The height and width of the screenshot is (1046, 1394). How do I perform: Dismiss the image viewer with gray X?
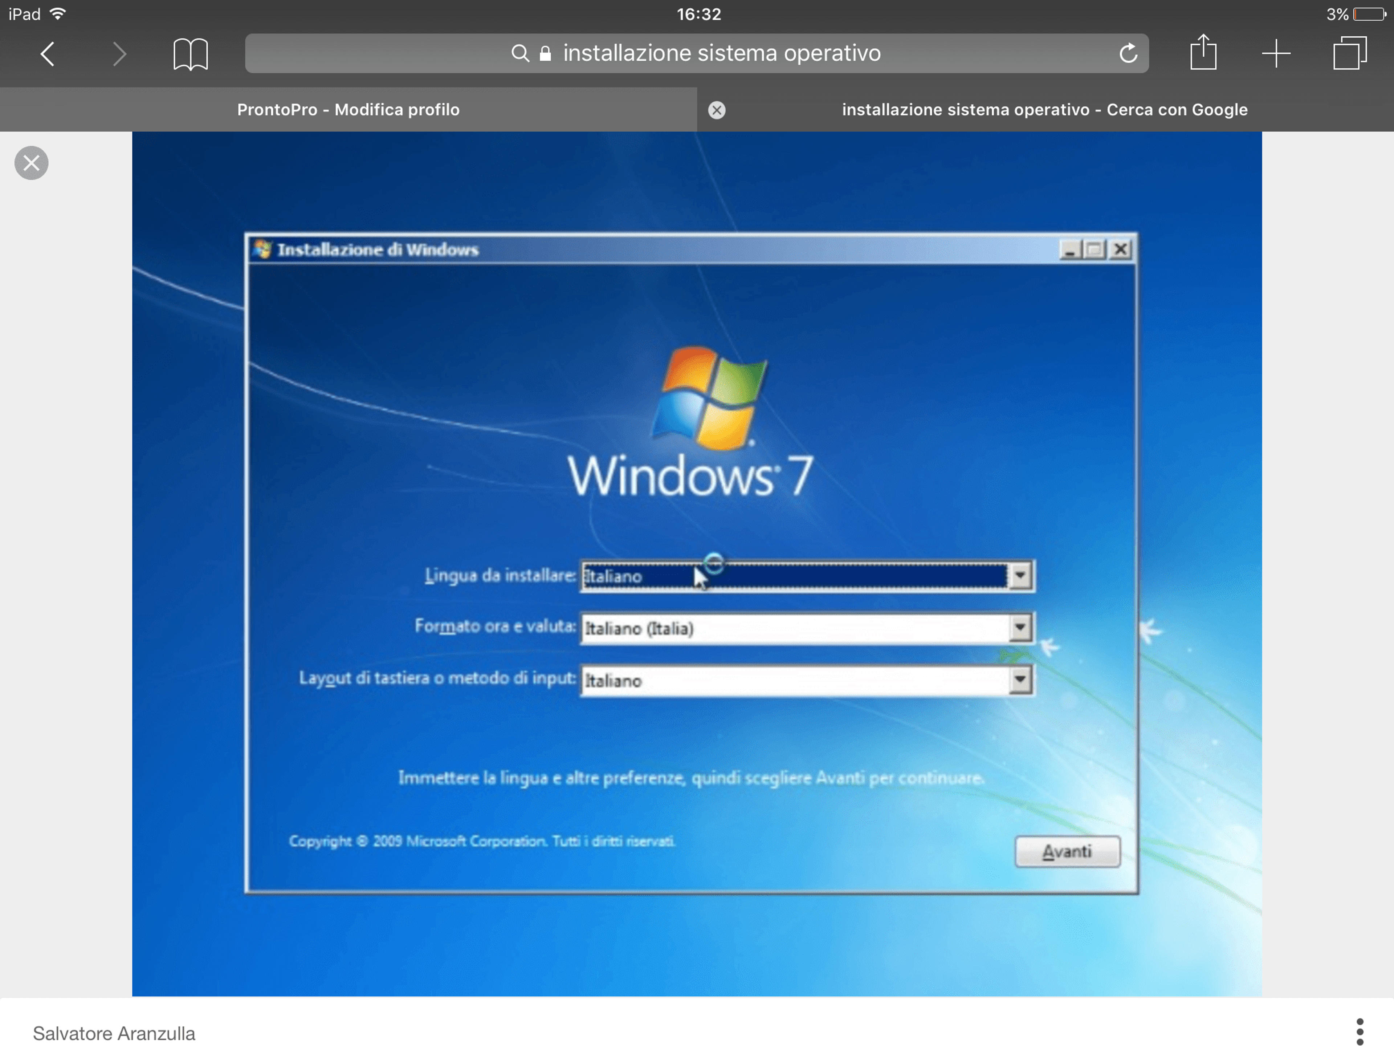click(32, 163)
